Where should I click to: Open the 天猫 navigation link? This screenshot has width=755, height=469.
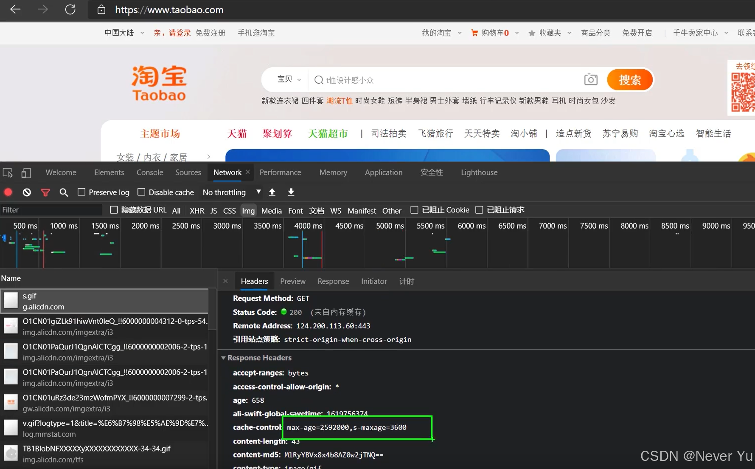point(237,133)
